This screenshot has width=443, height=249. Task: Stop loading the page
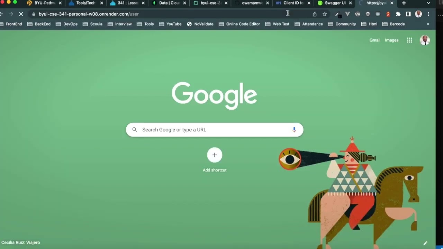21,14
